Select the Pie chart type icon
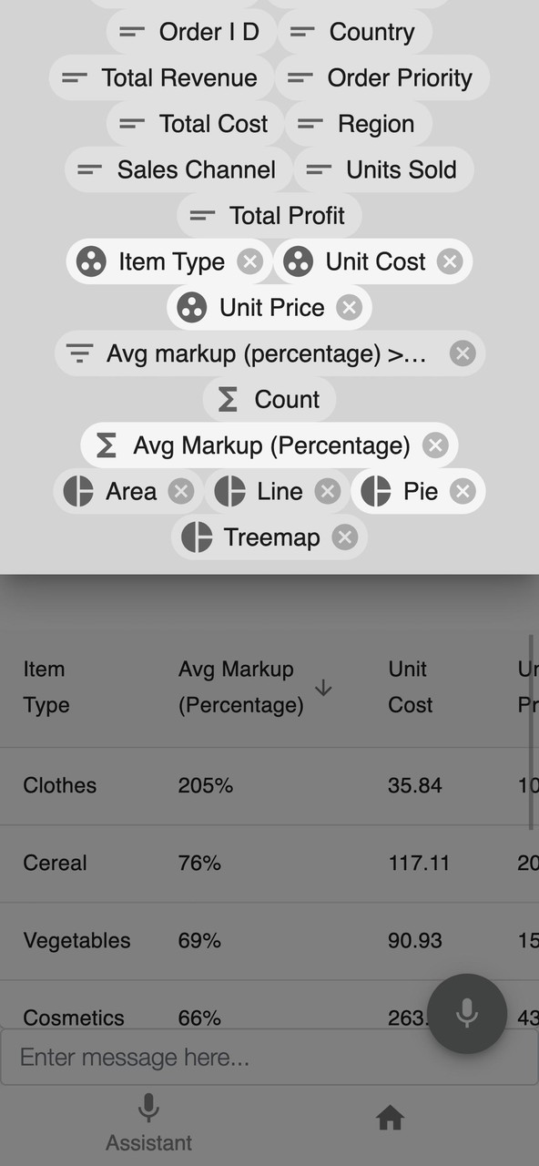The width and height of the screenshot is (539, 1166). 374,491
